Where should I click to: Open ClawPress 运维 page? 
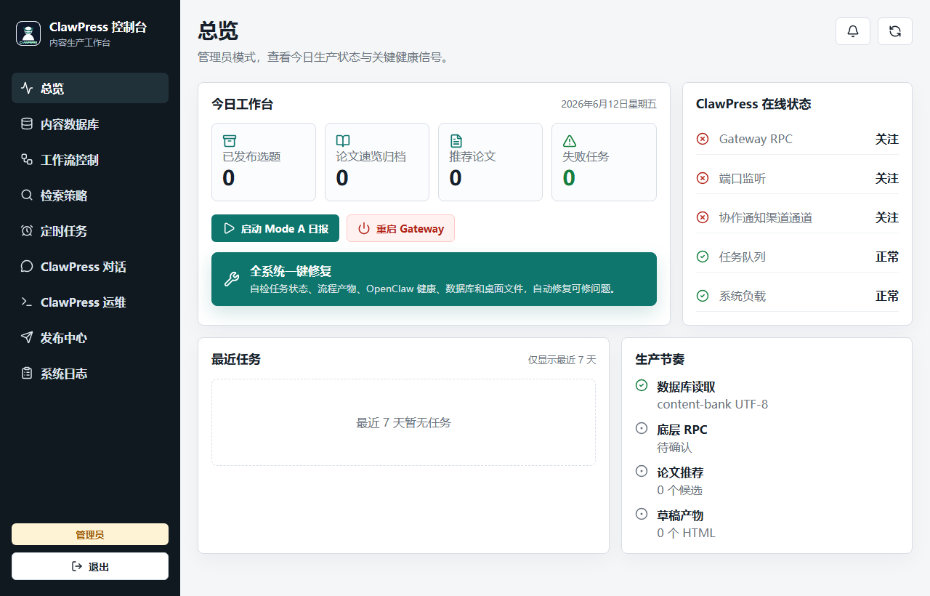click(90, 302)
